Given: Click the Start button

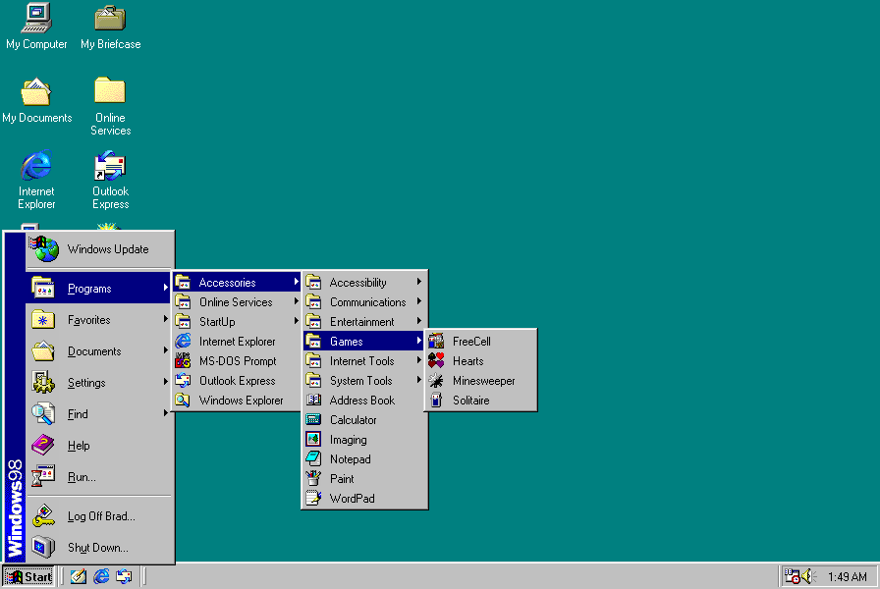Looking at the screenshot, I should tap(28, 576).
